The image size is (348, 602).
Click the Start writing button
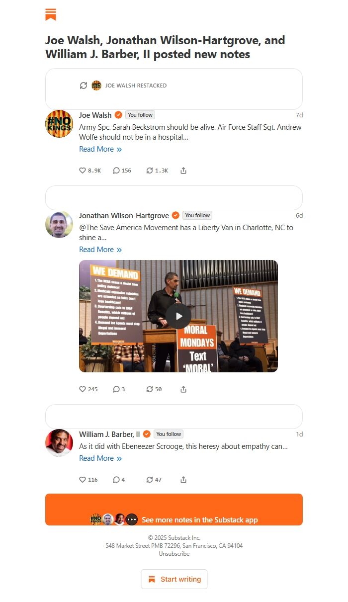174,579
